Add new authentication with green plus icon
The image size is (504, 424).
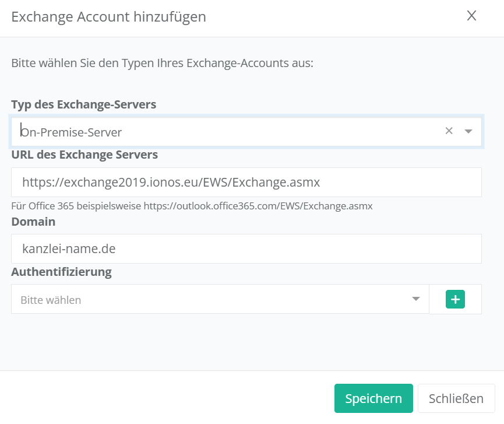(455, 300)
